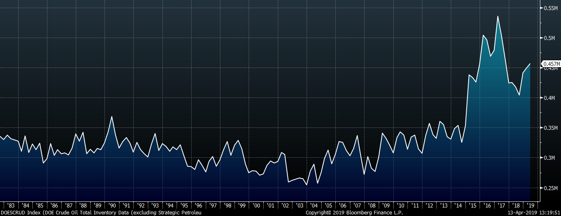The image size is (561, 216).
Task: Click the 0.4M y-axis label
Action: coord(548,98)
